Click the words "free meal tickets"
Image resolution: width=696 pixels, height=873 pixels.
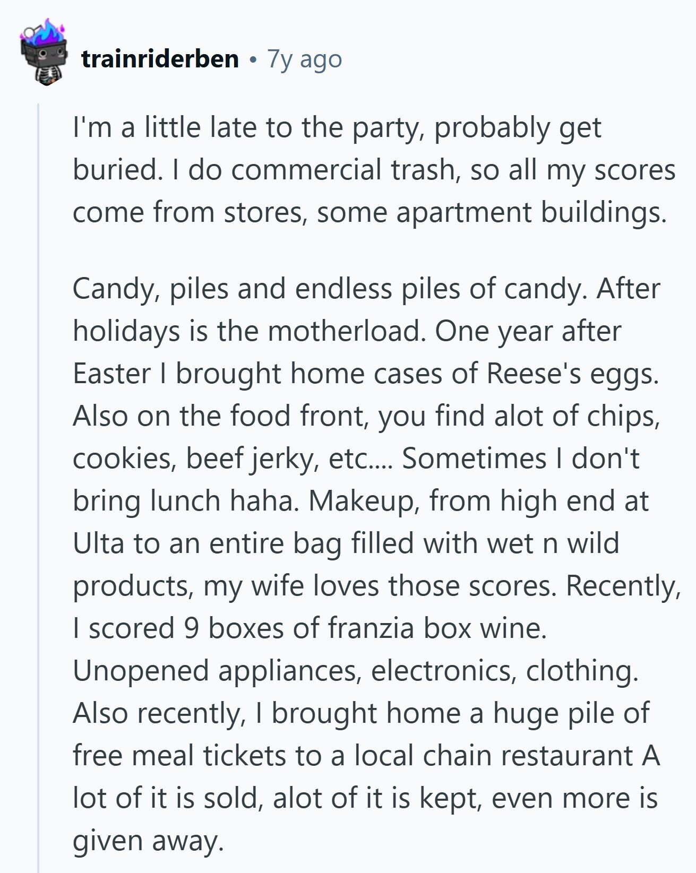point(179,756)
